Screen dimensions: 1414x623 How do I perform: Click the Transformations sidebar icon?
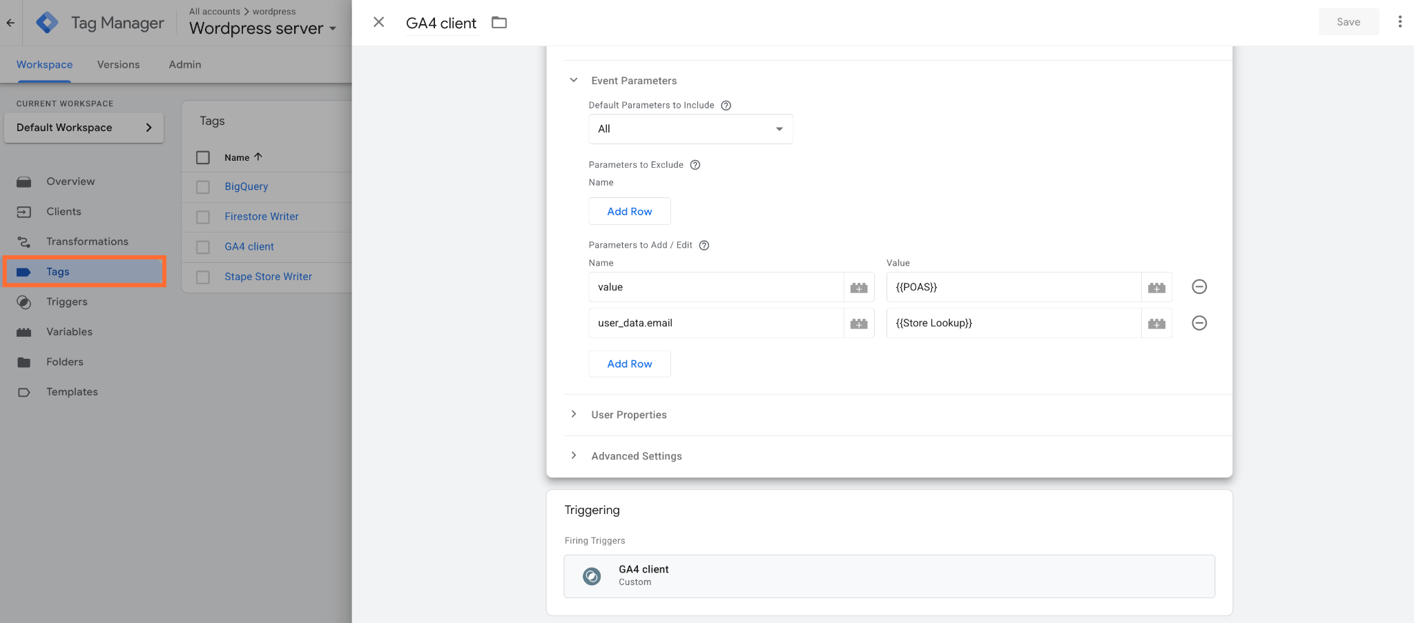24,242
